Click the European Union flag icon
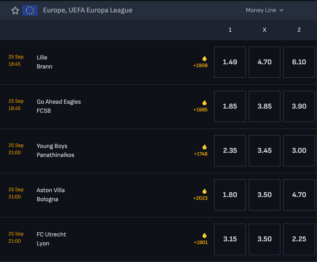Screen dimensions: 317x262 tap(30, 11)
